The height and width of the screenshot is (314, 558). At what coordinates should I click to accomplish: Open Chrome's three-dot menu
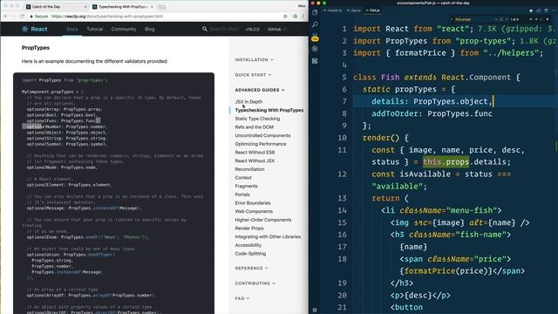[x=303, y=16]
